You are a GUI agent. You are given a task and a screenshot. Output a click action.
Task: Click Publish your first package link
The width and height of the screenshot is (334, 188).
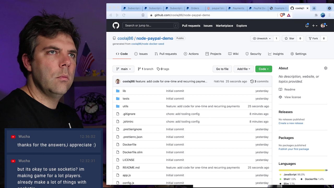tap(294, 149)
